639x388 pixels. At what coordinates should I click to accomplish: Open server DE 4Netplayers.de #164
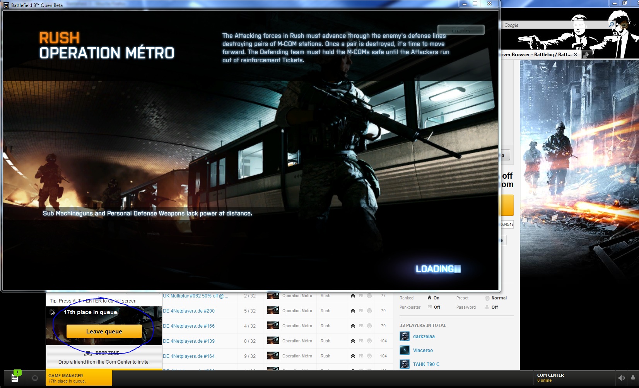click(x=189, y=356)
